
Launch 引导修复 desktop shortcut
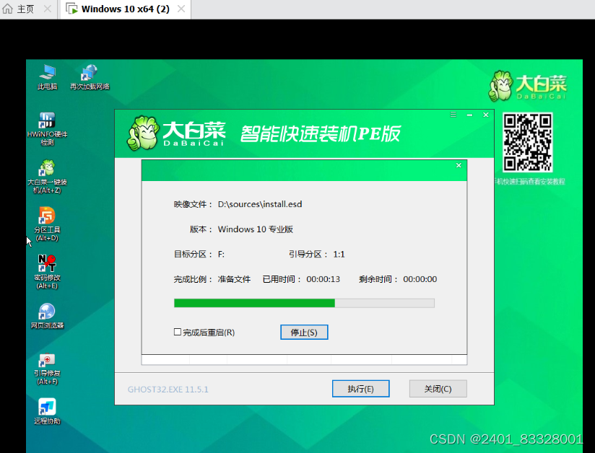pyautogui.click(x=47, y=369)
